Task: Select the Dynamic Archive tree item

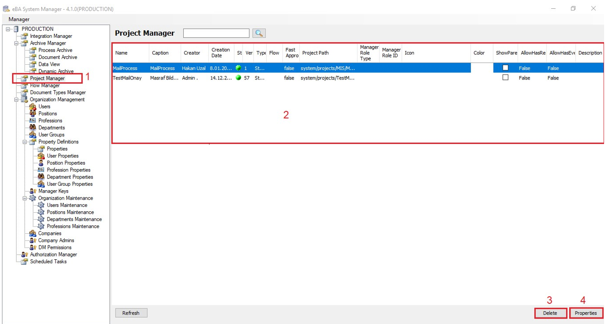Action: (56, 71)
